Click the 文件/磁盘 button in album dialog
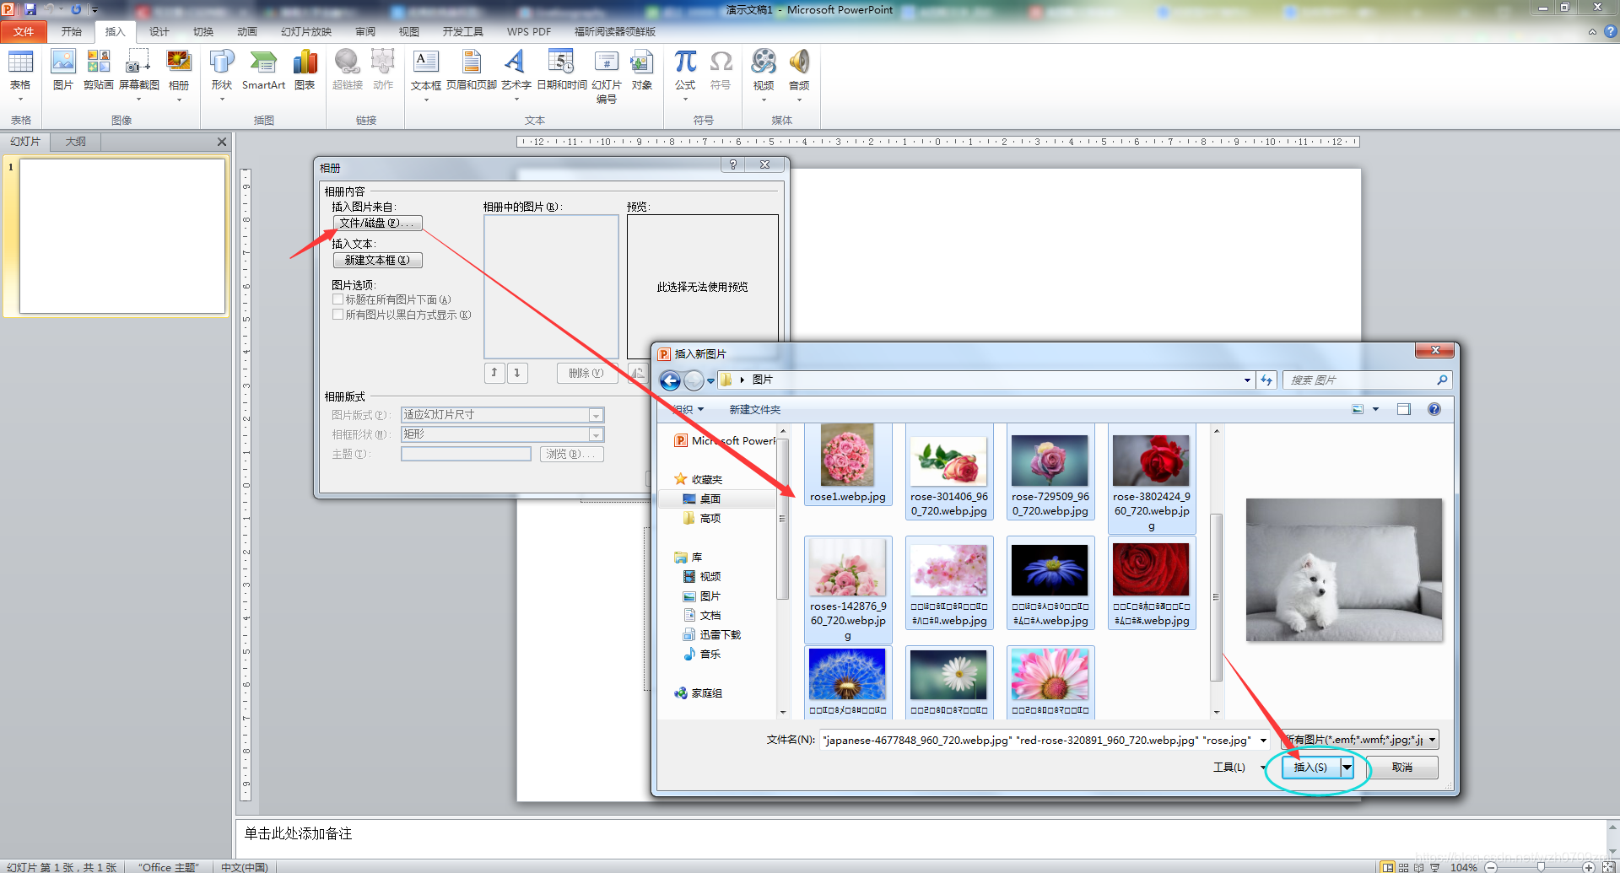1620x873 pixels. click(x=377, y=223)
